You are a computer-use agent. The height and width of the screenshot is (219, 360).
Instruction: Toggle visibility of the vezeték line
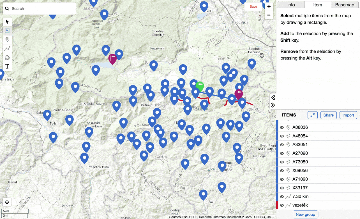point(282,205)
